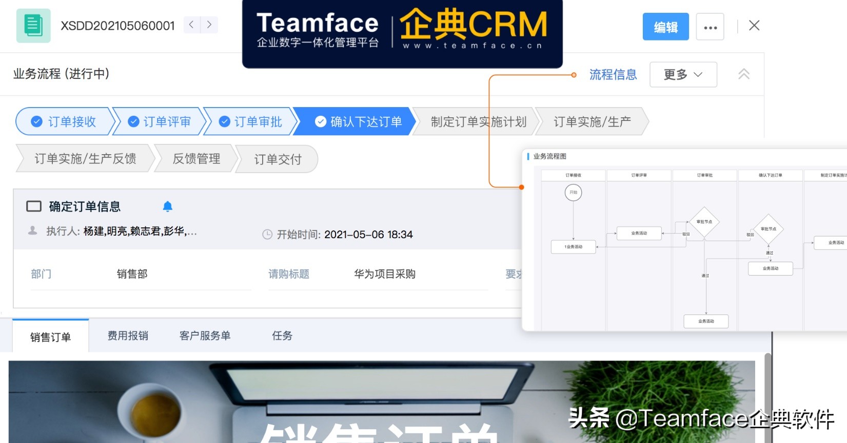Image resolution: width=847 pixels, height=443 pixels.
Task: Click the 部门 field label
Action: point(41,274)
